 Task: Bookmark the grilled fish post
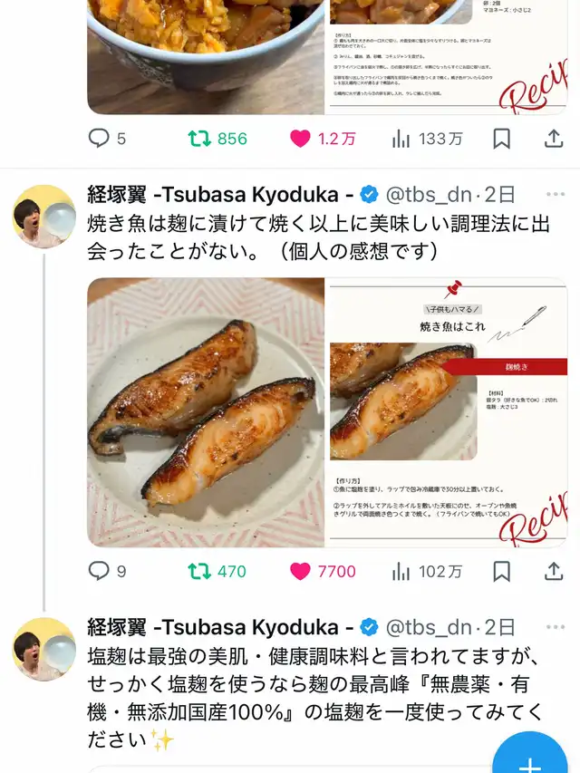(501, 572)
